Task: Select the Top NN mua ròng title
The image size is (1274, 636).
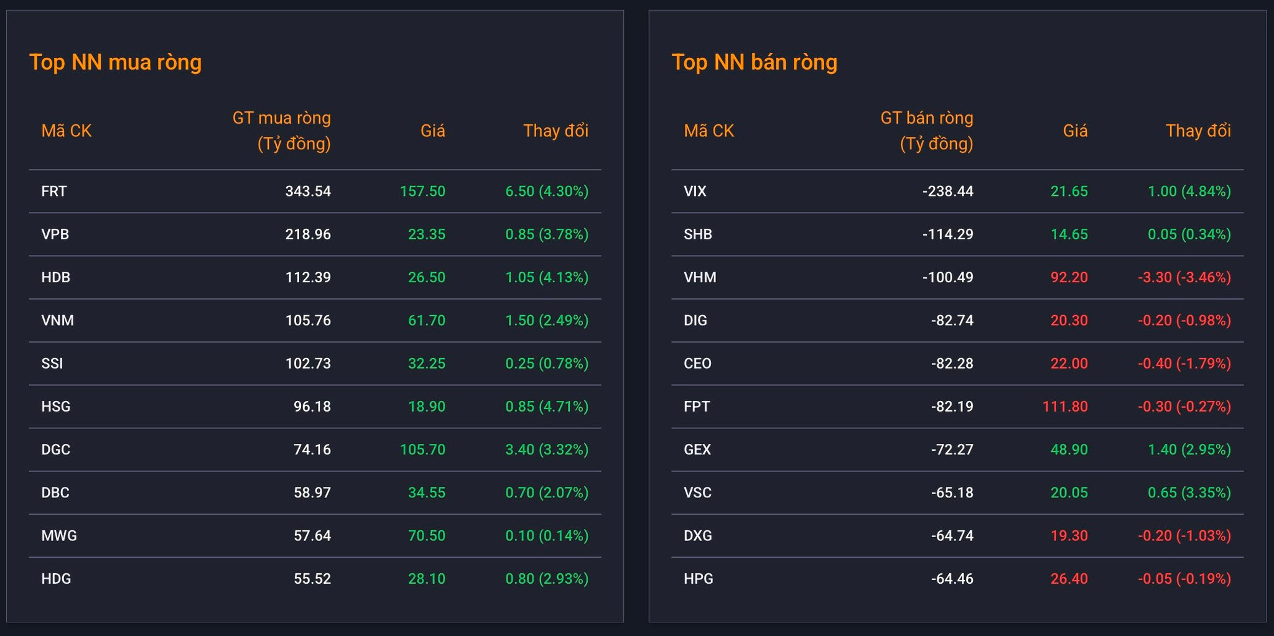Action: click(116, 62)
